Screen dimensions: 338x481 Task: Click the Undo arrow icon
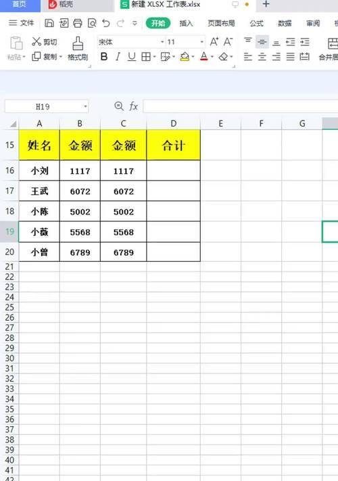point(106,23)
